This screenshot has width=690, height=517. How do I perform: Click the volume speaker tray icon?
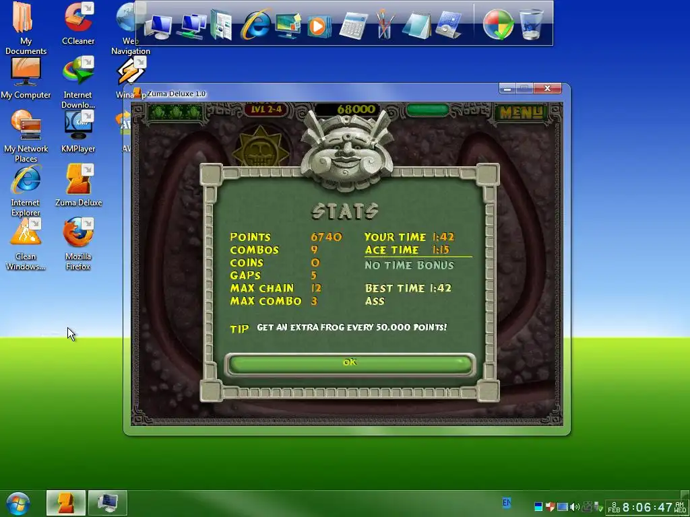tap(574, 508)
